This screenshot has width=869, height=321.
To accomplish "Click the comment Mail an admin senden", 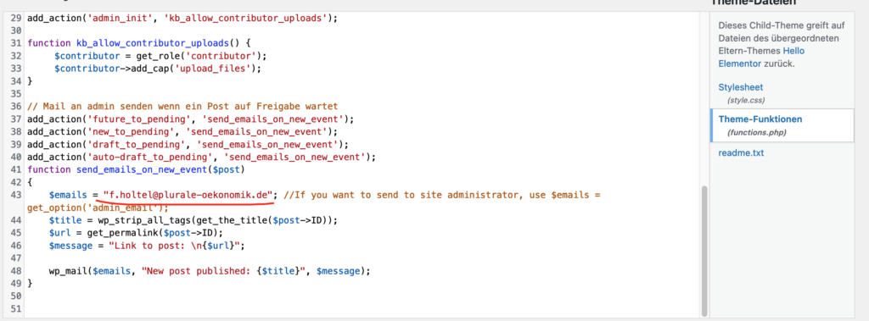I will coord(182,106).
